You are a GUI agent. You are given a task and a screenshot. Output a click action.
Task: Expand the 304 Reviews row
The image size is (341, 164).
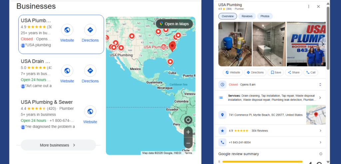click(320, 131)
